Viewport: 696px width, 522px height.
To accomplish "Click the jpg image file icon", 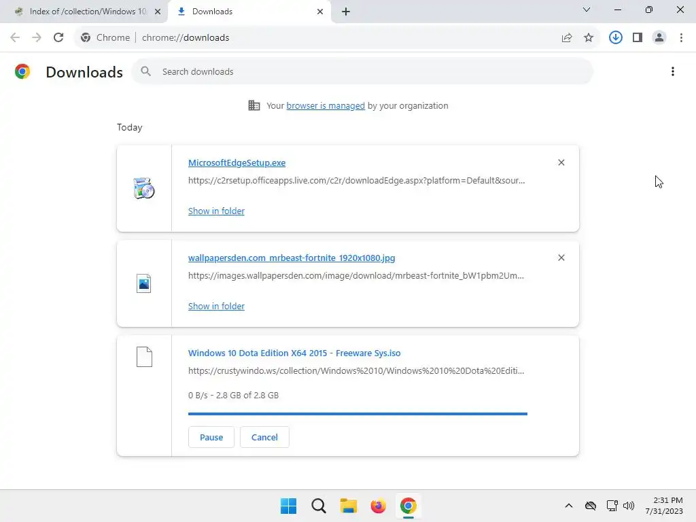I will coord(144,283).
